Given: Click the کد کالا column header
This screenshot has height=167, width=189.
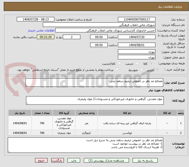Looking at the screenshot, I should pyautogui.click(x=167, y=113).
